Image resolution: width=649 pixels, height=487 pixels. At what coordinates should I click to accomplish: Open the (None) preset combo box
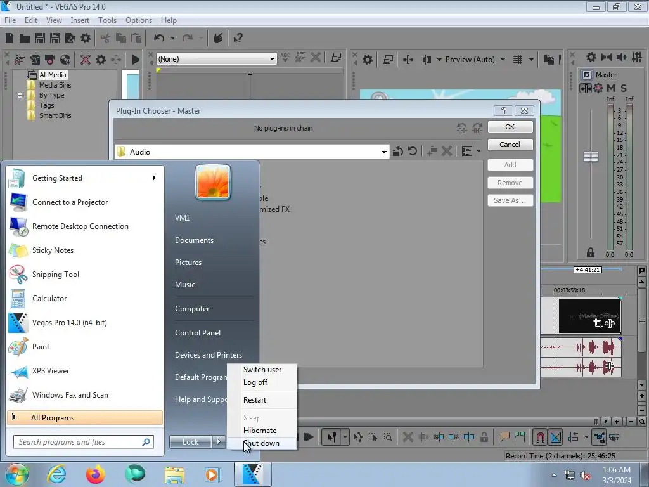272,59
